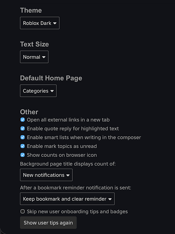Viewport: 175px width, 234px height.
Task: Toggle Enable quote reply for highlighted text
Action: coord(22,129)
